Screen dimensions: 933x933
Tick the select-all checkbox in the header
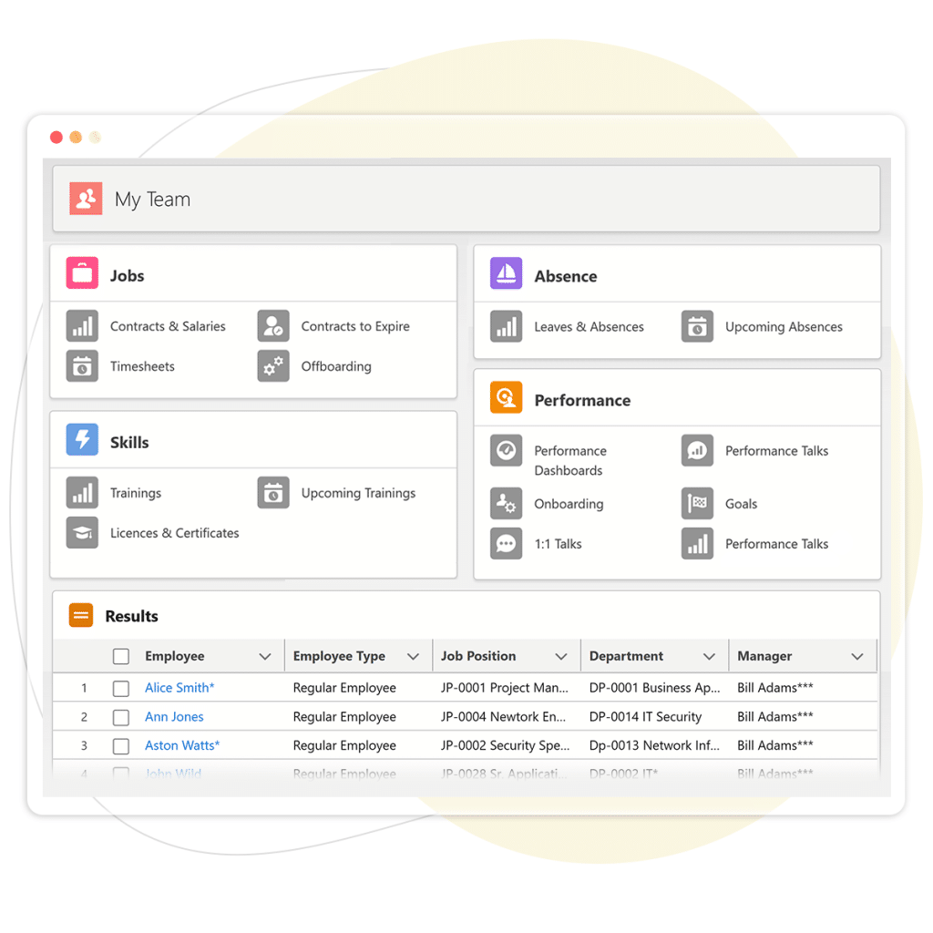coord(121,655)
